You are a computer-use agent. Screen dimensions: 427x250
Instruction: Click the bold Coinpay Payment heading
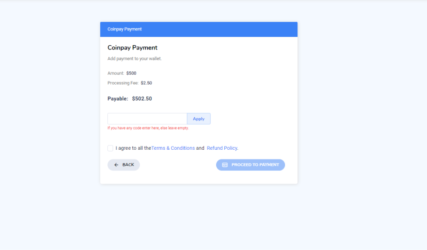pyautogui.click(x=132, y=47)
